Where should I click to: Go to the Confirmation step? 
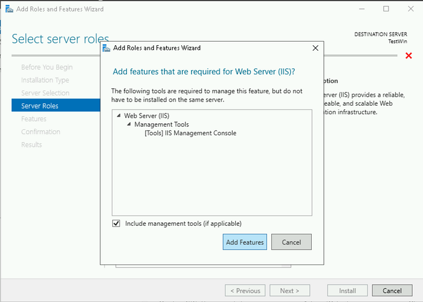[40, 132]
